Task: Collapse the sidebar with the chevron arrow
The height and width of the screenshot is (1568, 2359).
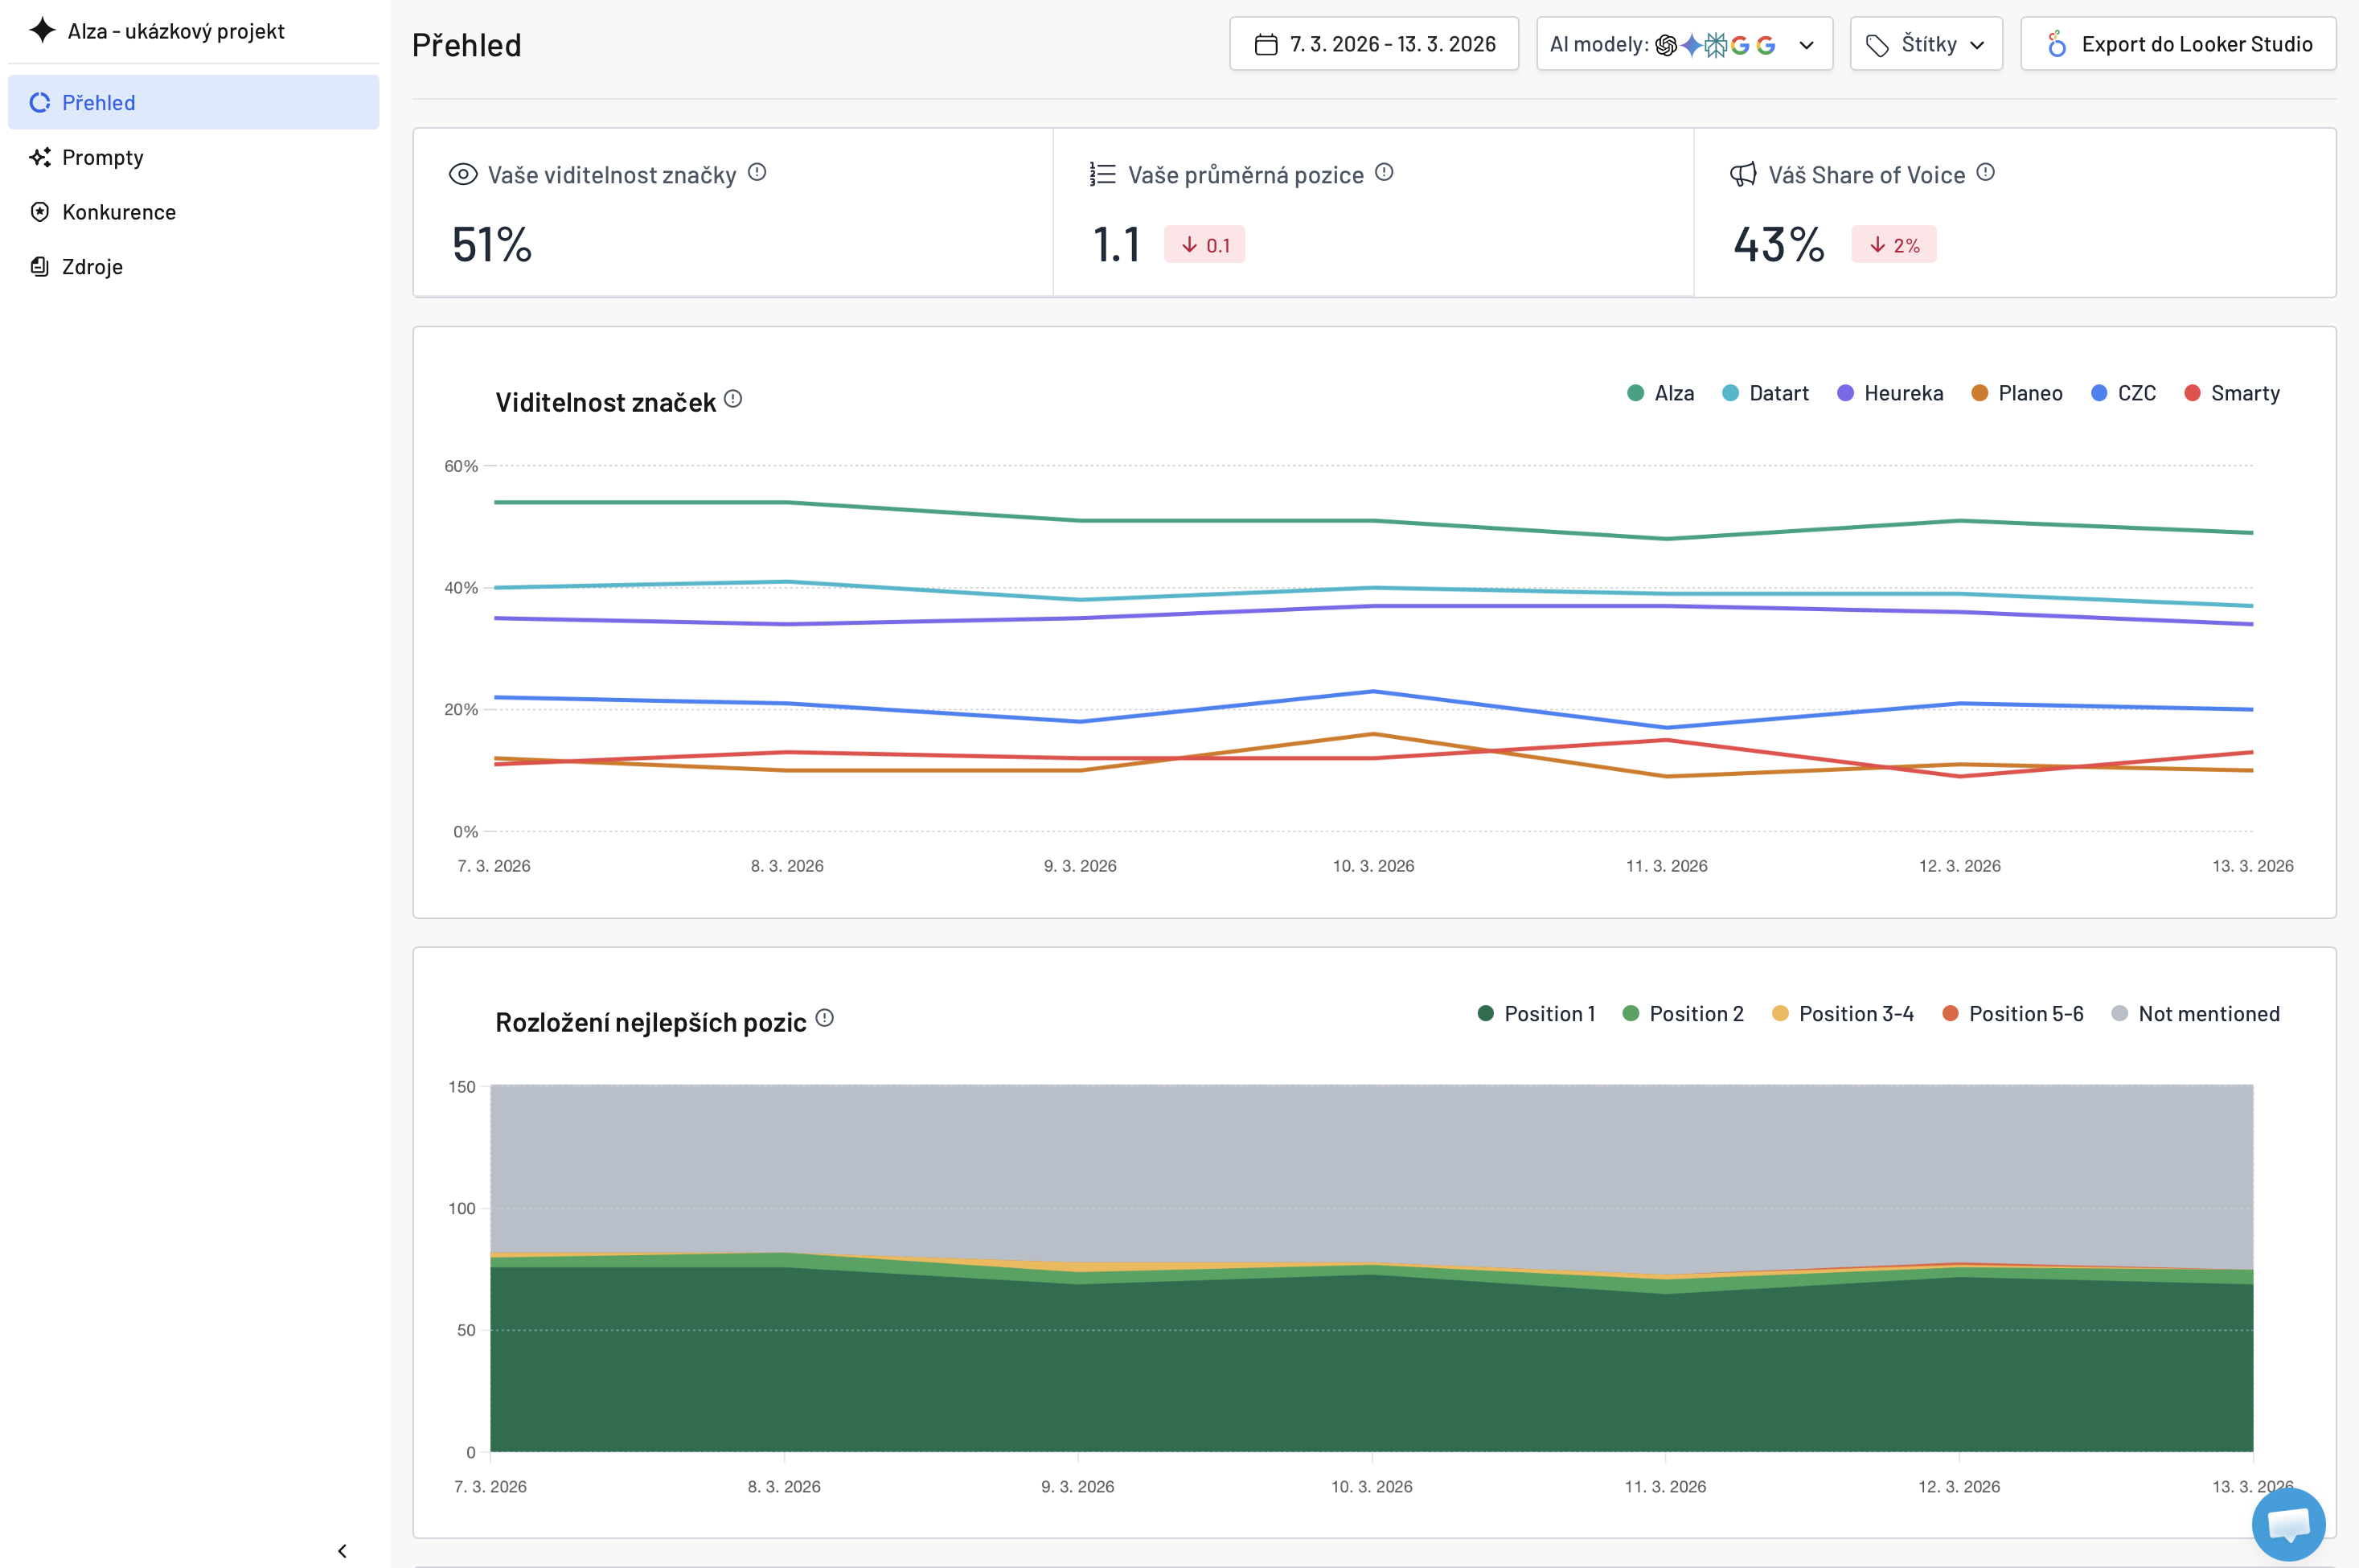Action: tap(342, 1551)
